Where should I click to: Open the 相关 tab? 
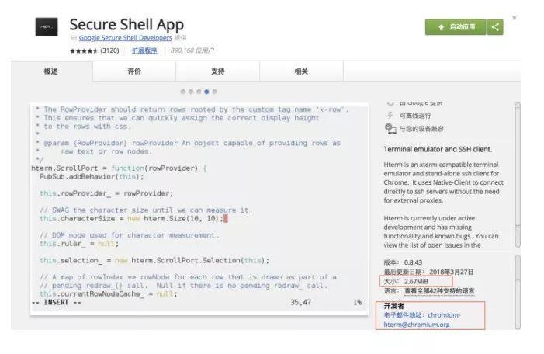[301, 71]
